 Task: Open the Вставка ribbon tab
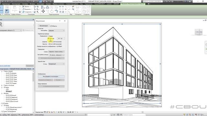pos(32,4)
